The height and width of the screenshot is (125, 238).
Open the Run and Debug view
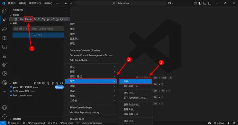[x=5, y=29]
